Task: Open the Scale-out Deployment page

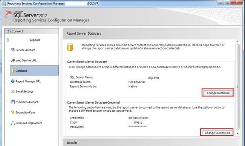Action: 29,123
